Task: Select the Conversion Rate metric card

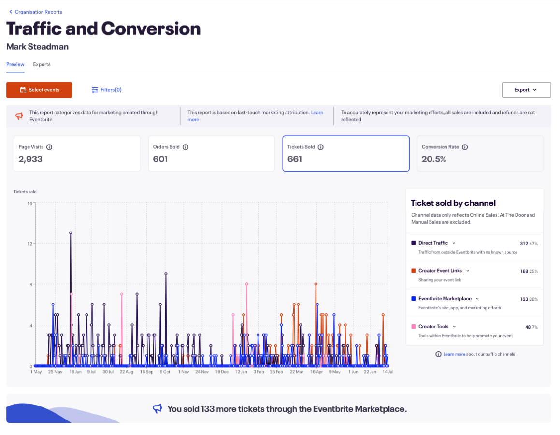Action: pos(480,154)
